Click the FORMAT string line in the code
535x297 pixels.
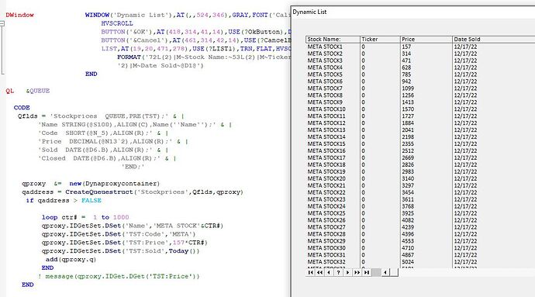(205, 57)
